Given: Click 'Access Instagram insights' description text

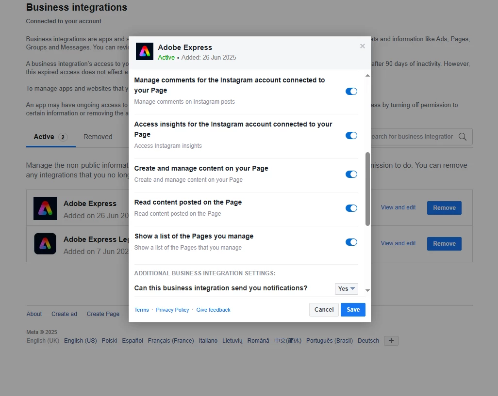Looking at the screenshot, I should (x=167, y=146).
